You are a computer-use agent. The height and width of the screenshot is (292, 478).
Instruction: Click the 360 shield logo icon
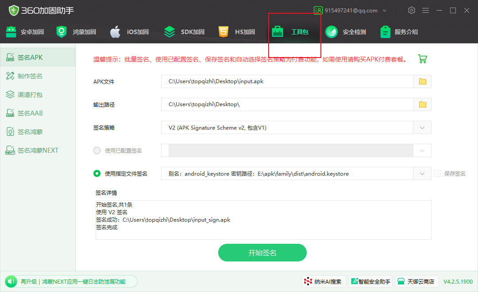click(x=14, y=10)
